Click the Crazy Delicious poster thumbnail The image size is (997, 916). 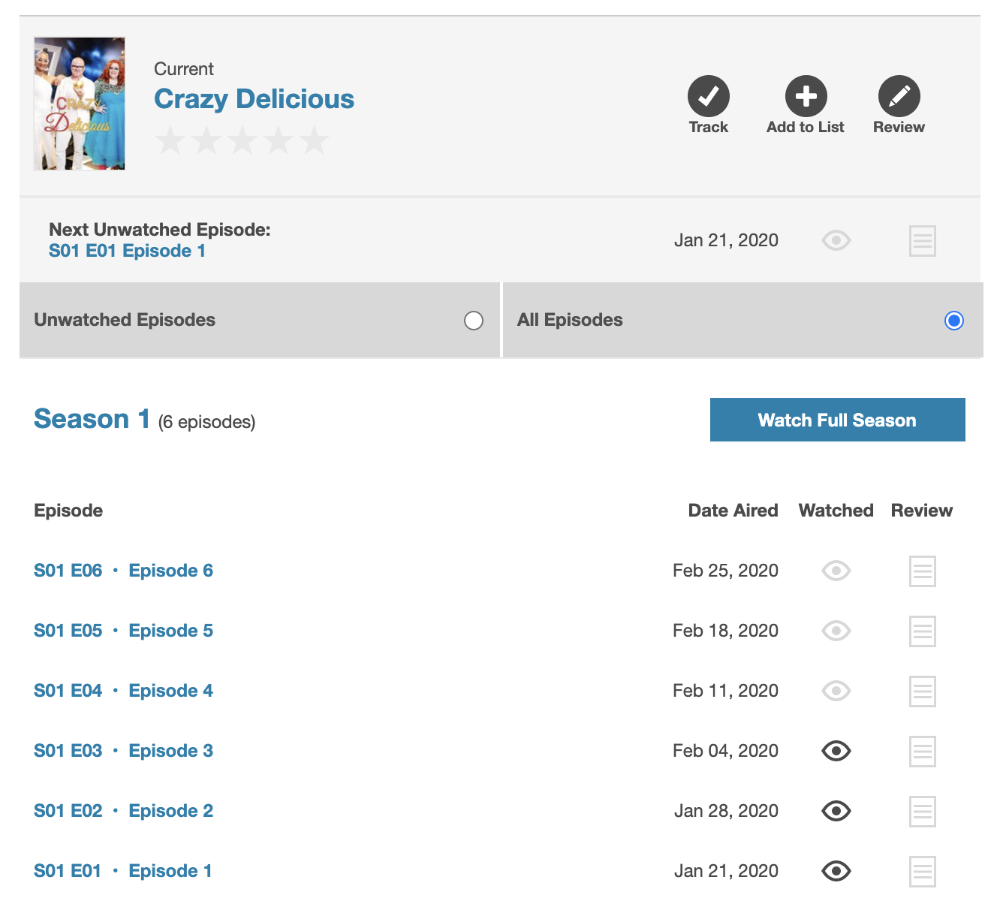(80, 104)
